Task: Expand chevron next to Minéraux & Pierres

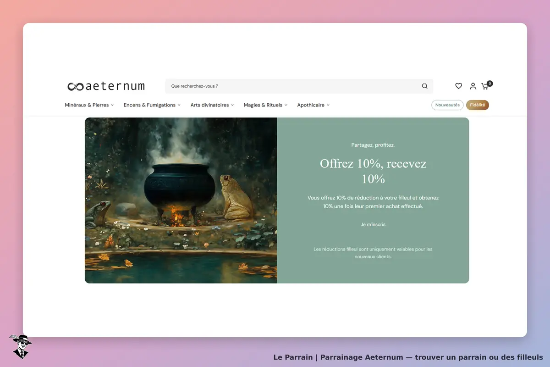Action: coord(112,105)
